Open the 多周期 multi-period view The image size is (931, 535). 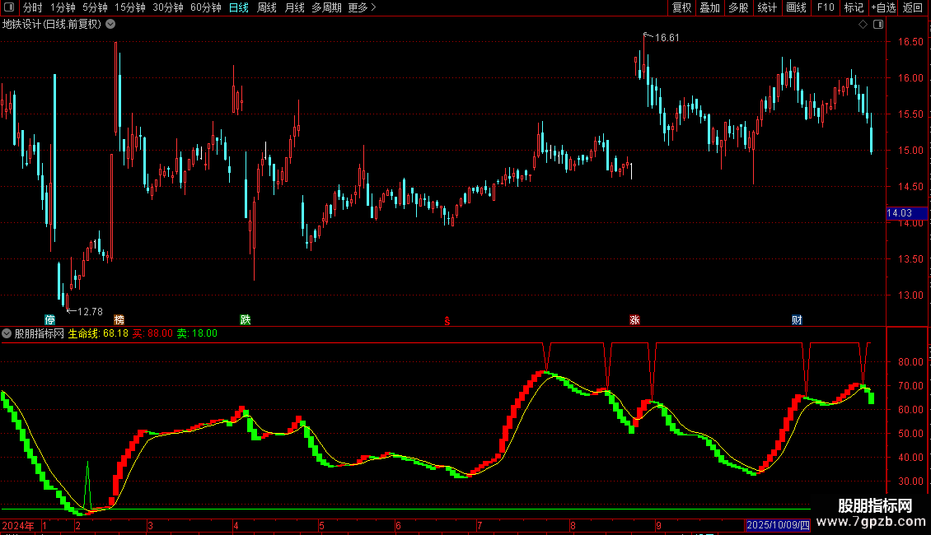326,7
